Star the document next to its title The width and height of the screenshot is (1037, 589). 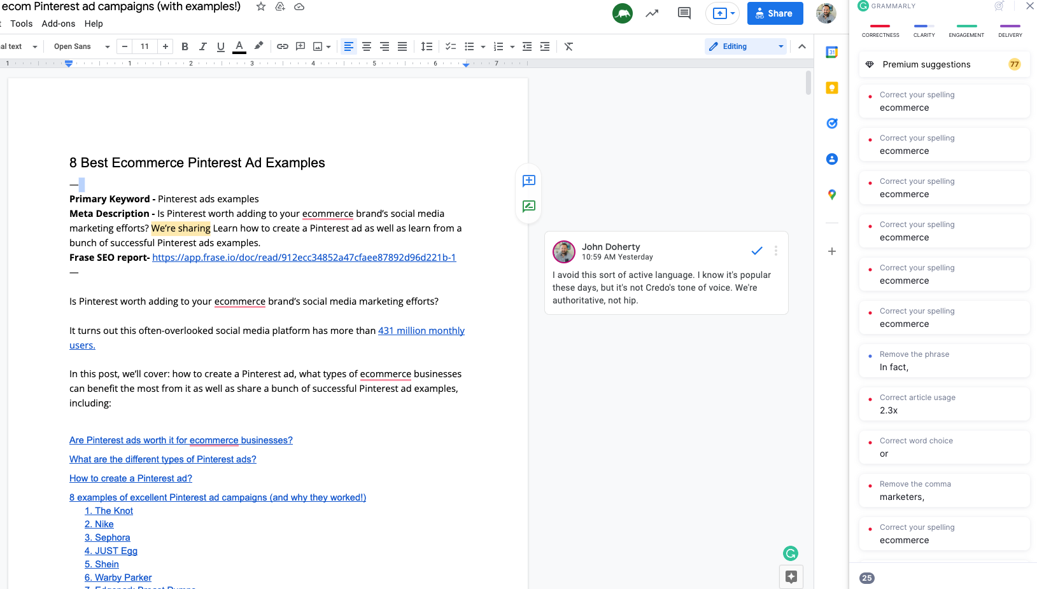[x=260, y=7]
